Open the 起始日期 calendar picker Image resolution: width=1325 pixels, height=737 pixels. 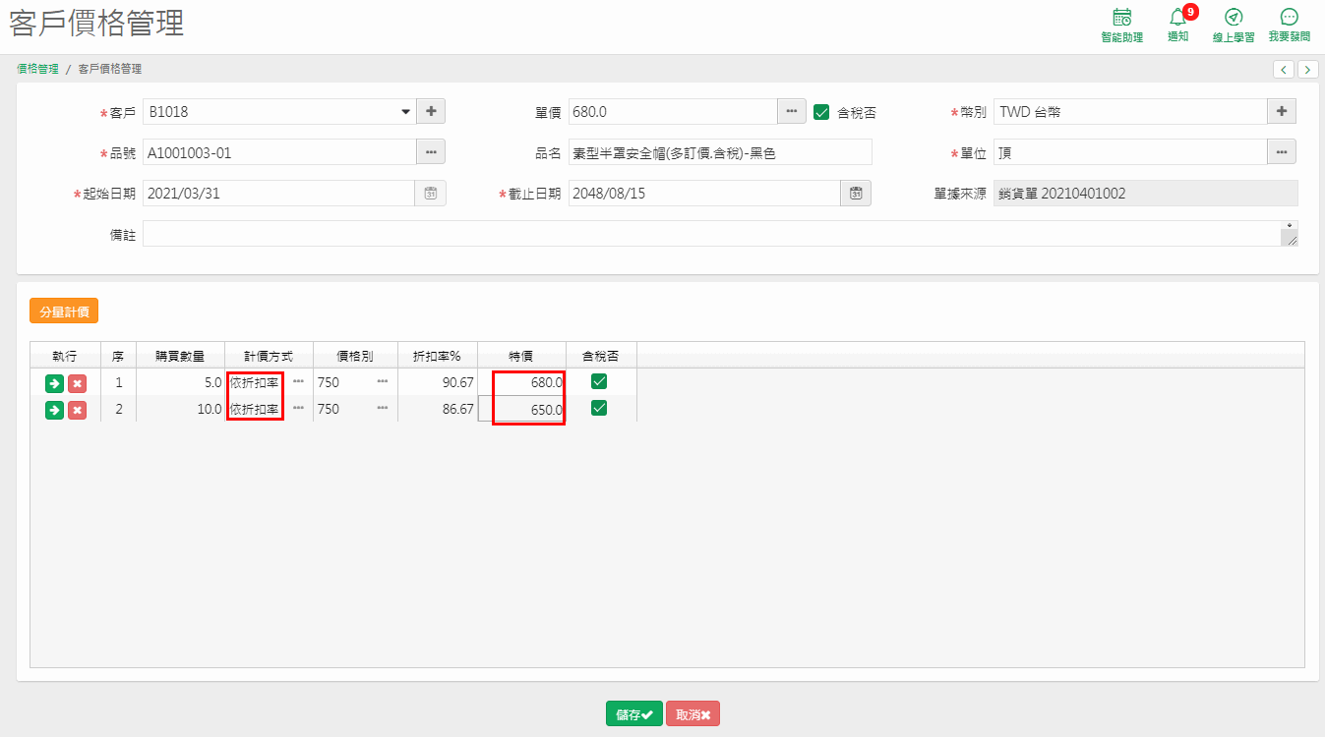click(430, 193)
